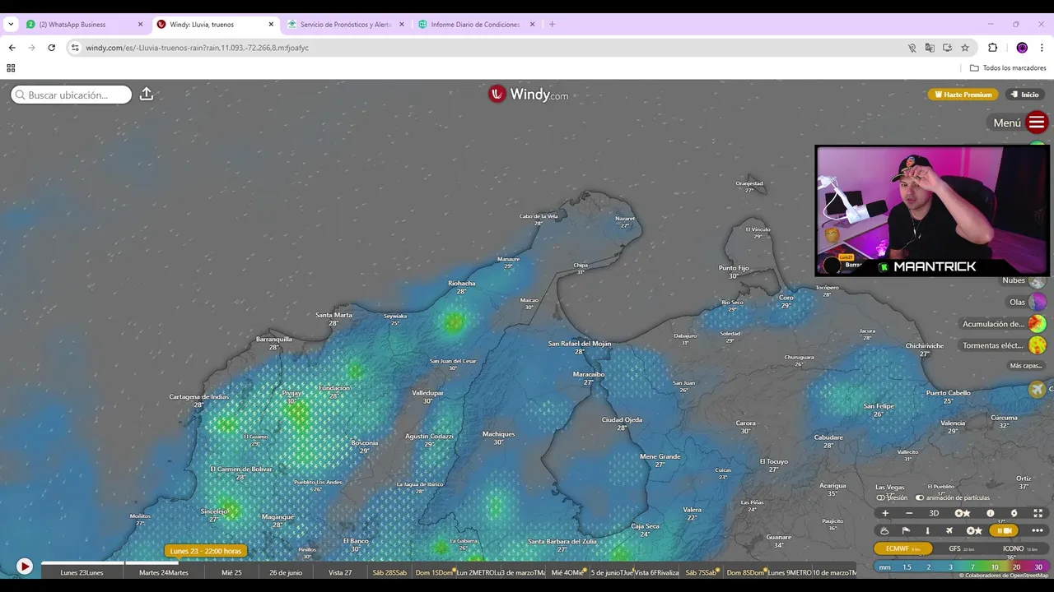Select the wind flag layer icon

pos(906,530)
